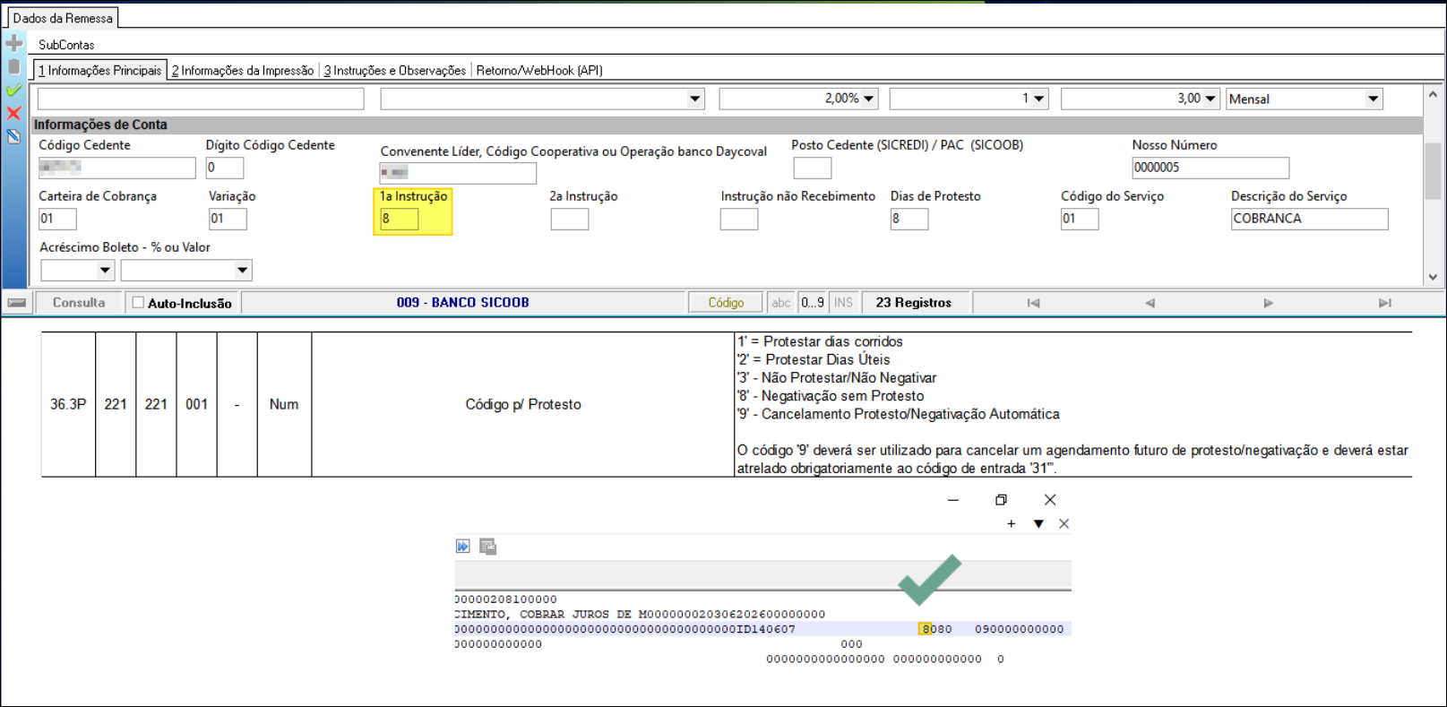Click the black down-triangle in lower viewer
The image size is (1447, 707).
(x=1038, y=524)
